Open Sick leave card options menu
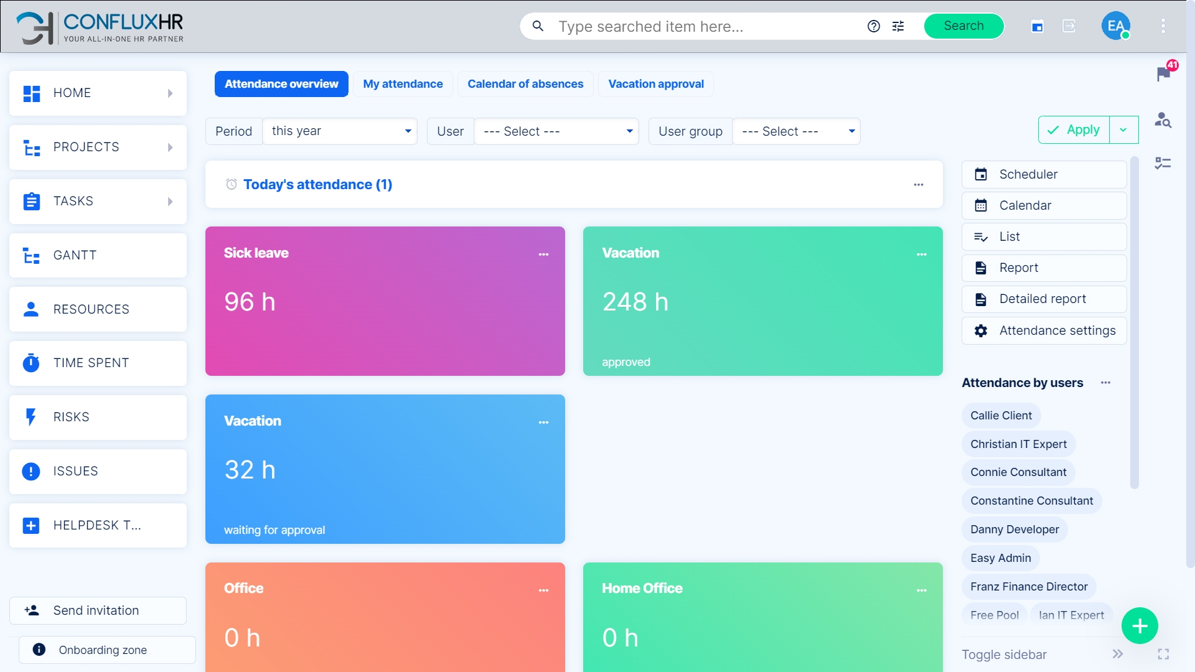Screen dimensions: 1195x672 point(543,254)
